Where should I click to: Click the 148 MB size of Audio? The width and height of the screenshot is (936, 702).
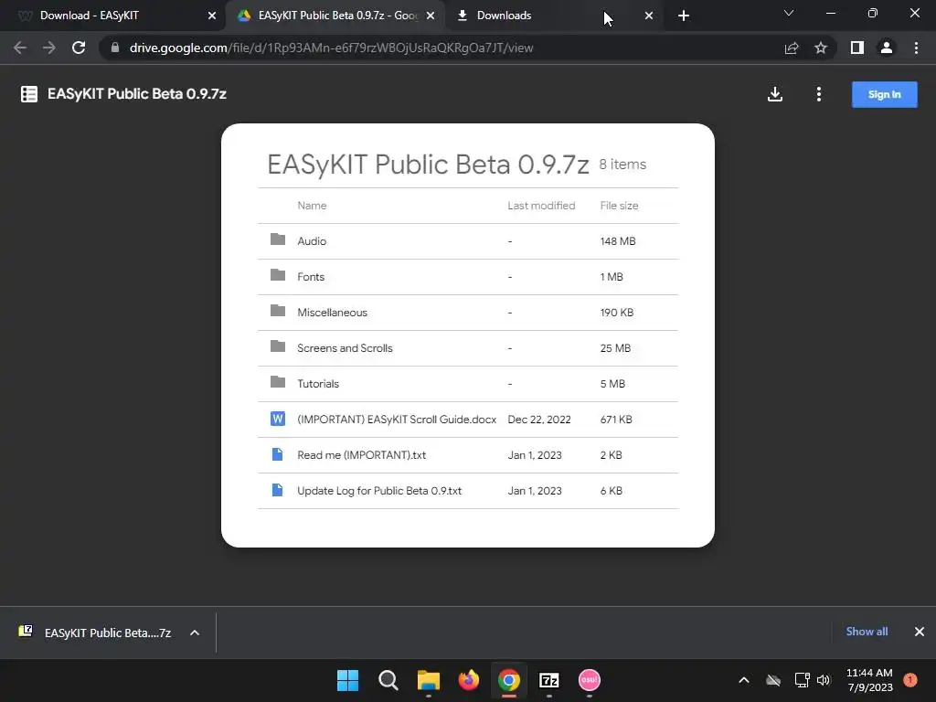click(x=618, y=241)
